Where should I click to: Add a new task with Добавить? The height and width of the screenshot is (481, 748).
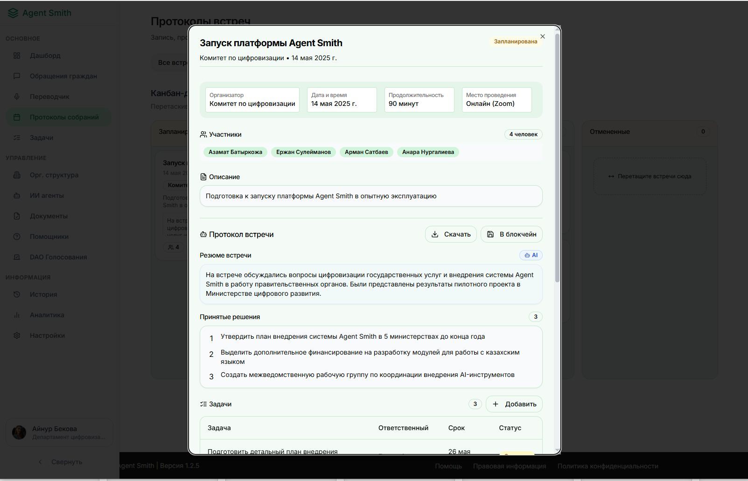pos(514,404)
